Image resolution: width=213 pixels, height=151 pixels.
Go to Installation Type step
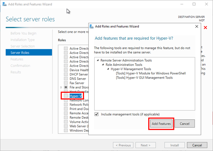23,40
